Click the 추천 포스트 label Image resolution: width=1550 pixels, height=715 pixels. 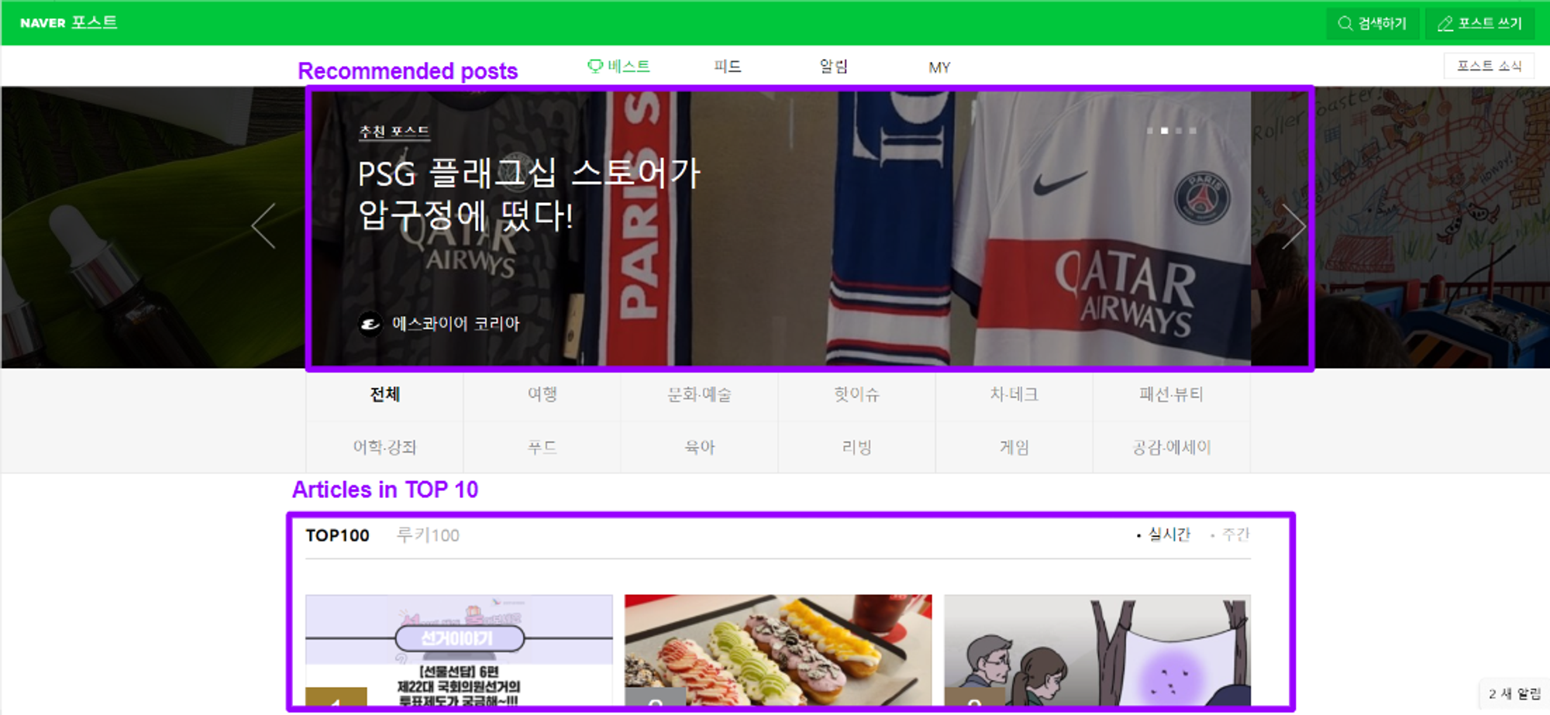394,132
